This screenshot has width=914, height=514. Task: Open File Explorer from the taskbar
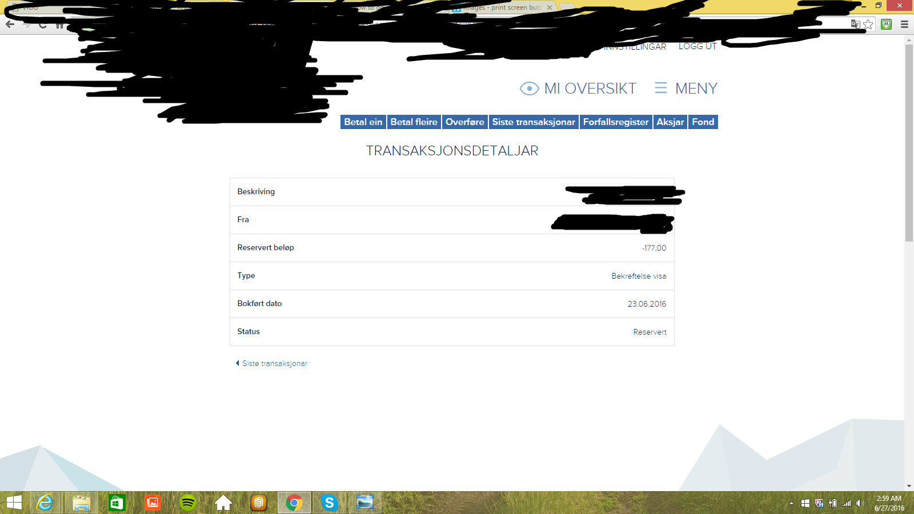81,503
